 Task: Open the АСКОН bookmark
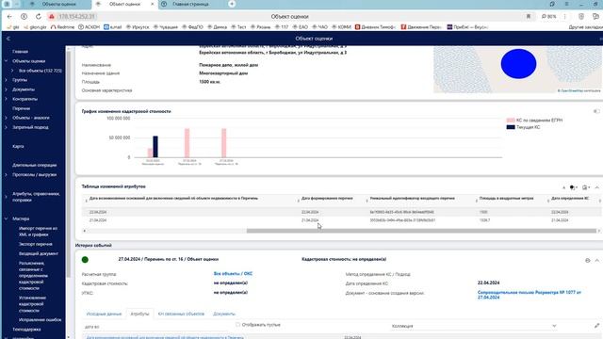[x=89, y=27]
